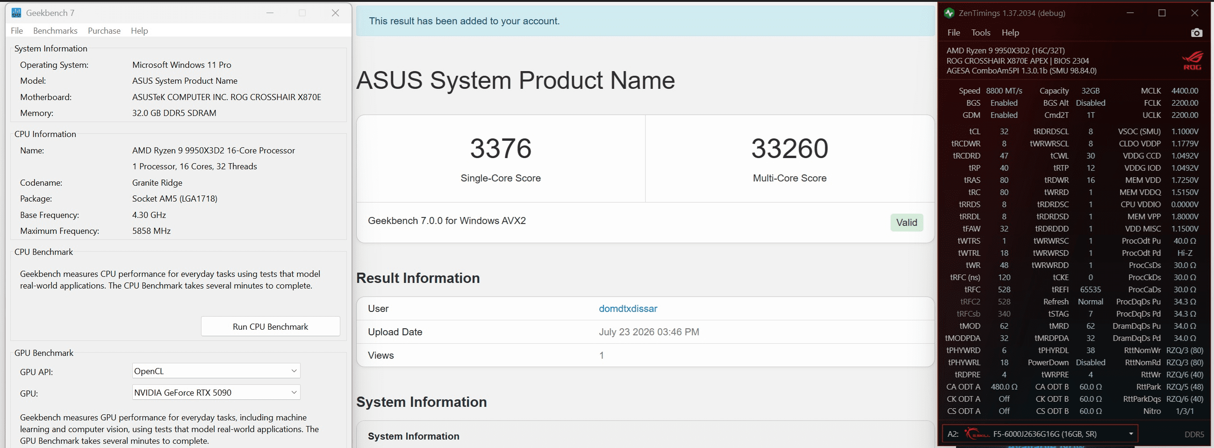Maximize the ZenTimings window
The image size is (1214, 448).
coord(1162,13)
